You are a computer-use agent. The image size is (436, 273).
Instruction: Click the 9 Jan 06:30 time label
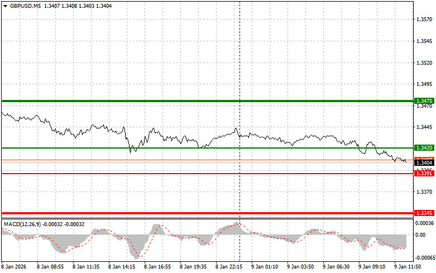click(x=336, y=267)
